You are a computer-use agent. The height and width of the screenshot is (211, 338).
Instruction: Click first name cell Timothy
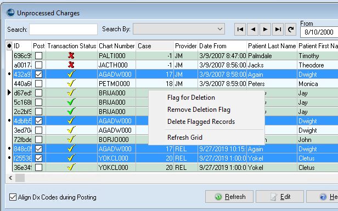pyautogui.click(x=318, y=56)
